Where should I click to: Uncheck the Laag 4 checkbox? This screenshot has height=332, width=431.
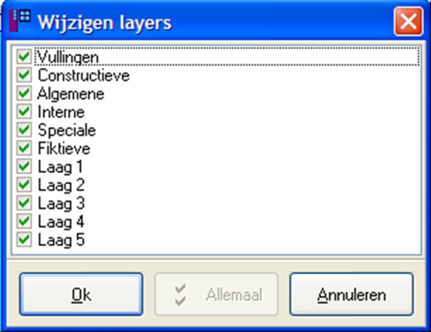point(24,221)
